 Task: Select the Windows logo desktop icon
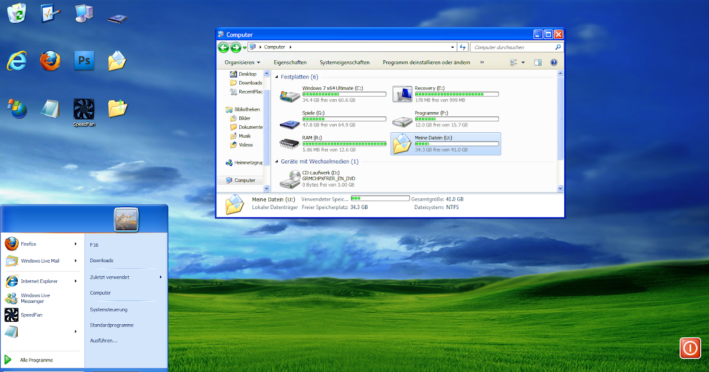[x=17, y=108]
